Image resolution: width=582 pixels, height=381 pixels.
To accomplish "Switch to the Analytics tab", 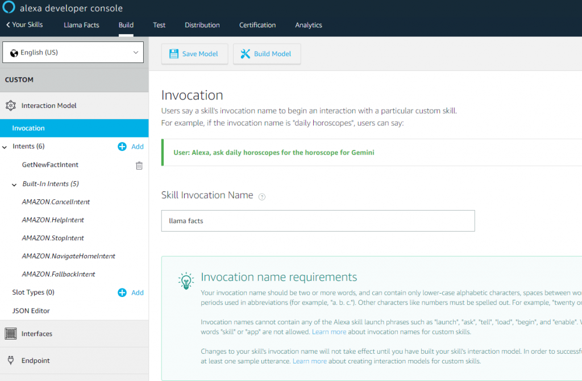I will coord(309,25).
